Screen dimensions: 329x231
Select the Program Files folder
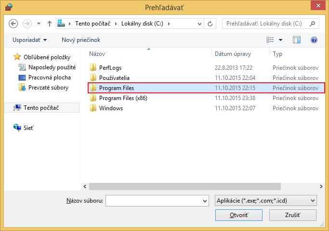pyautogui.click(x=206, y=88)
